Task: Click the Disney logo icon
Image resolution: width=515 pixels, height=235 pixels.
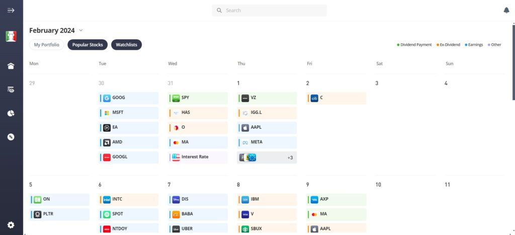Action: click(176, 199)
